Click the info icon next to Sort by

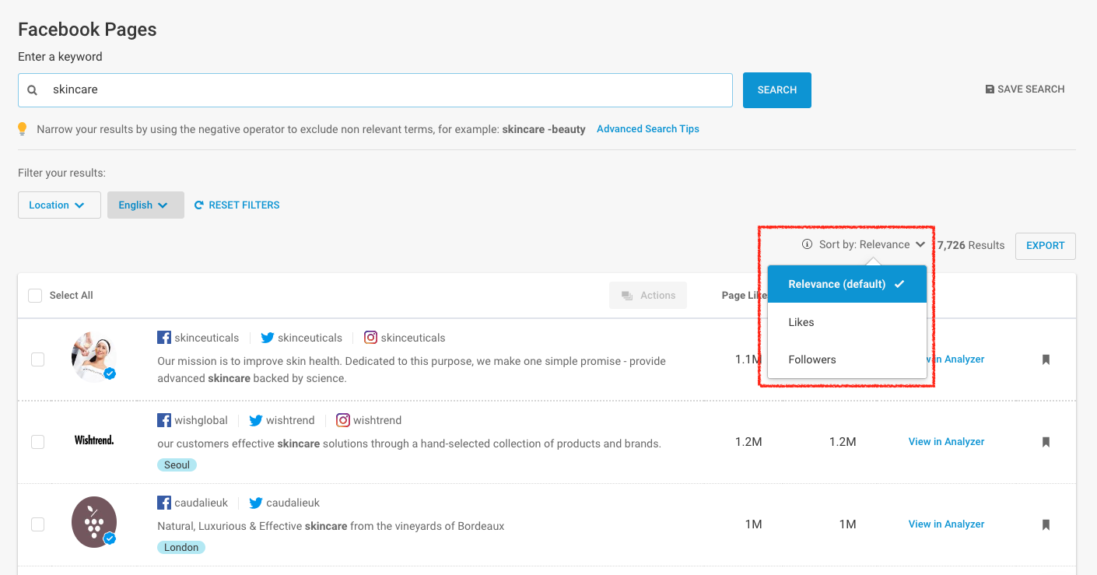(x=804, y=244)
